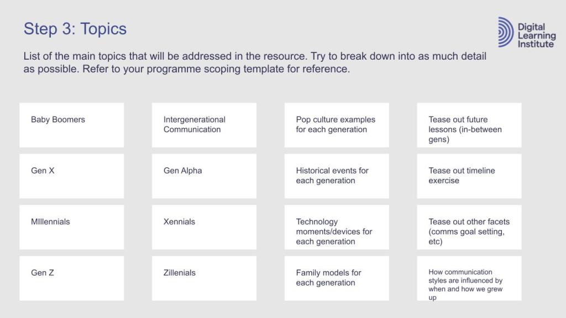Click the Digital Learning Institute name text
The image size is (566, 318).
coord(535,35)
